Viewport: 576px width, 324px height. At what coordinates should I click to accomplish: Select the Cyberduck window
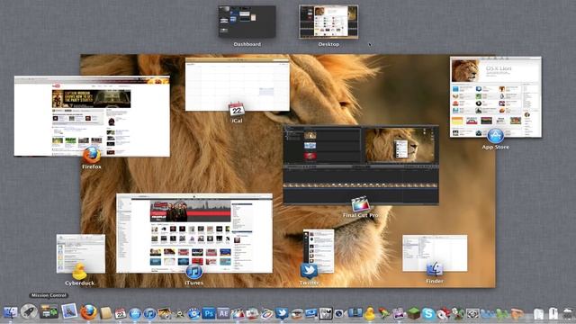coord(81,254)
